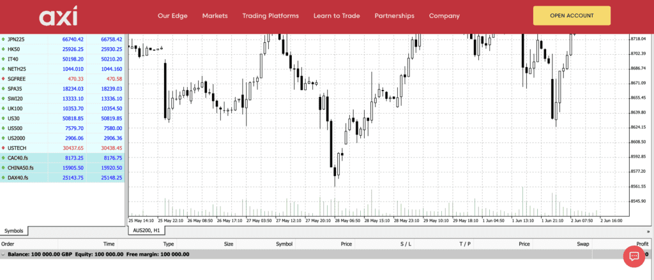
Task: Select the SPA35 symbol row
Action: pyautogui.click(x=63, y=89)
